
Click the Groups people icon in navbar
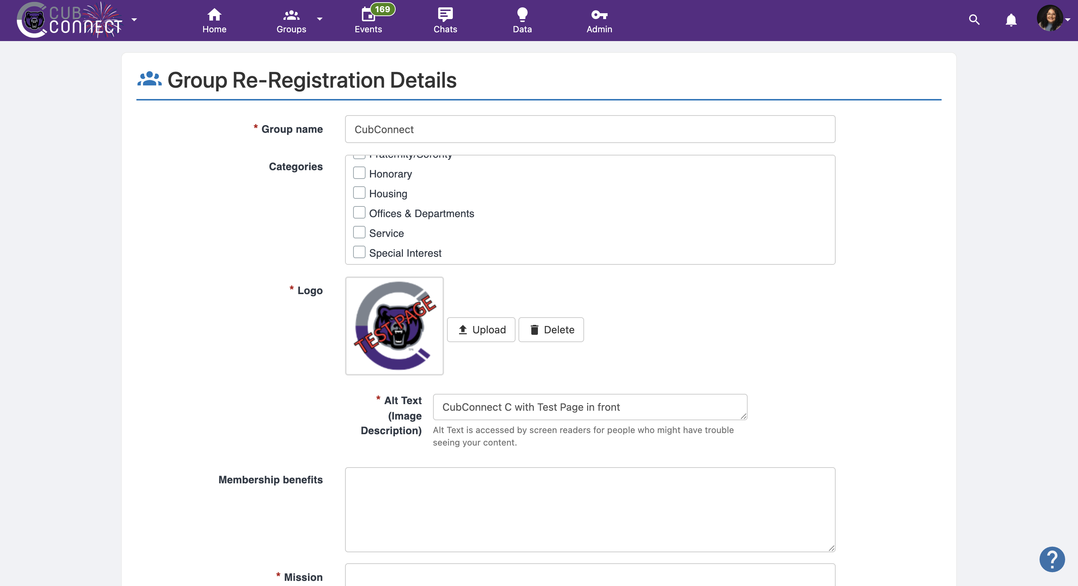coord(291,15)
